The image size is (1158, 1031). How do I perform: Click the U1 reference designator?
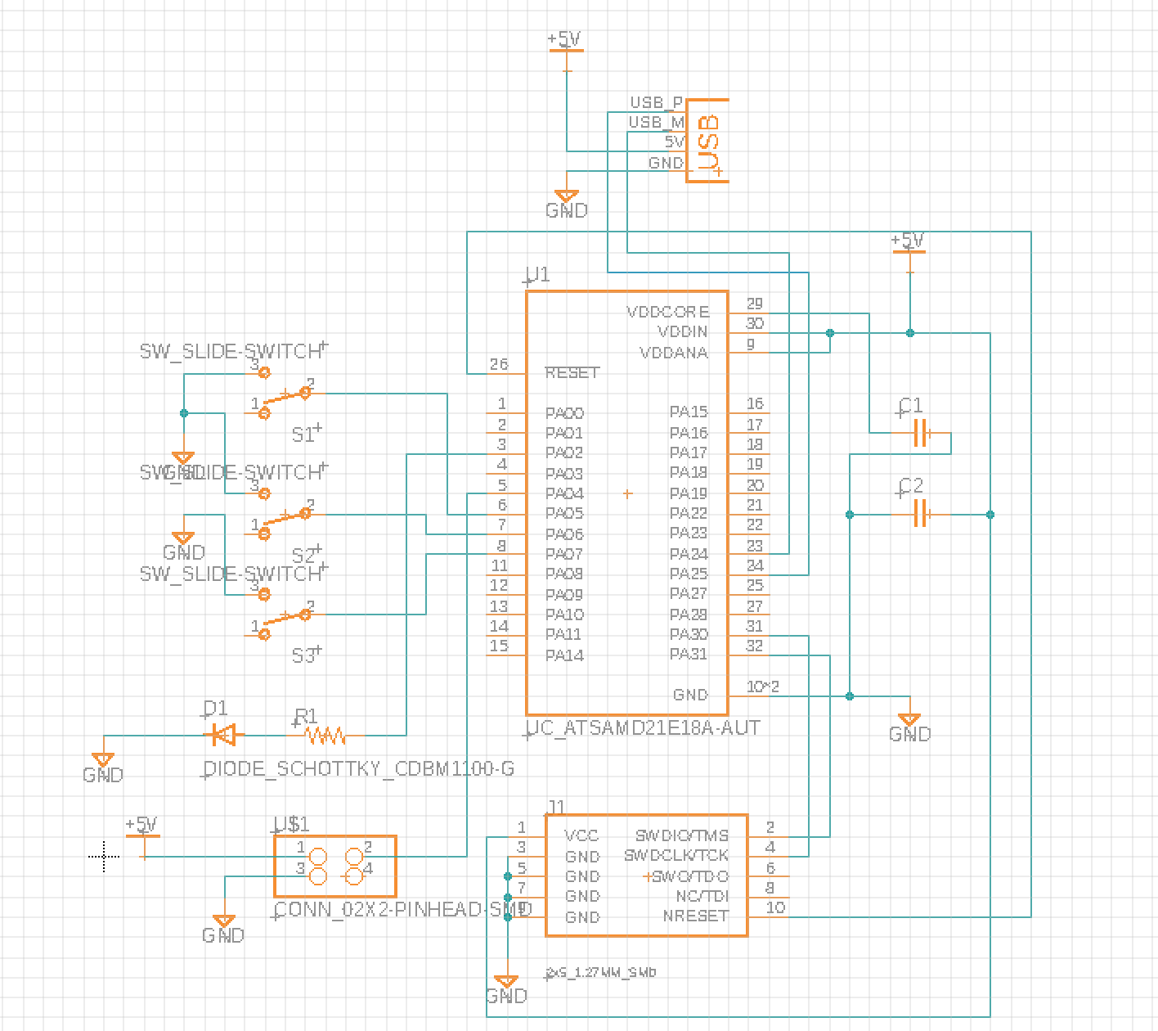[x=538, y=275]
